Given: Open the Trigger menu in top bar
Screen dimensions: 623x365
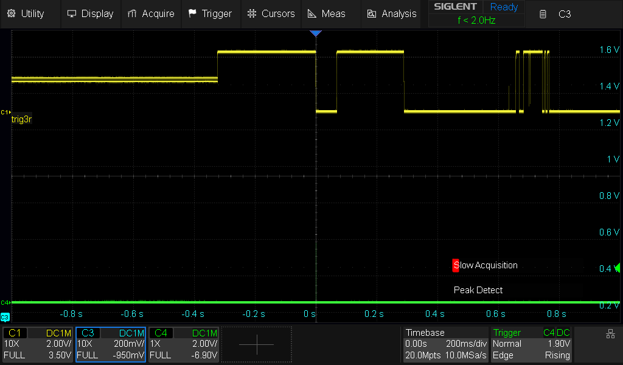Looking at the screenshot, I should [x=210, y=13].
